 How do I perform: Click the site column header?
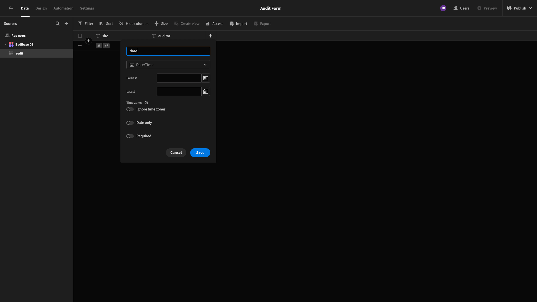[121, 36]
